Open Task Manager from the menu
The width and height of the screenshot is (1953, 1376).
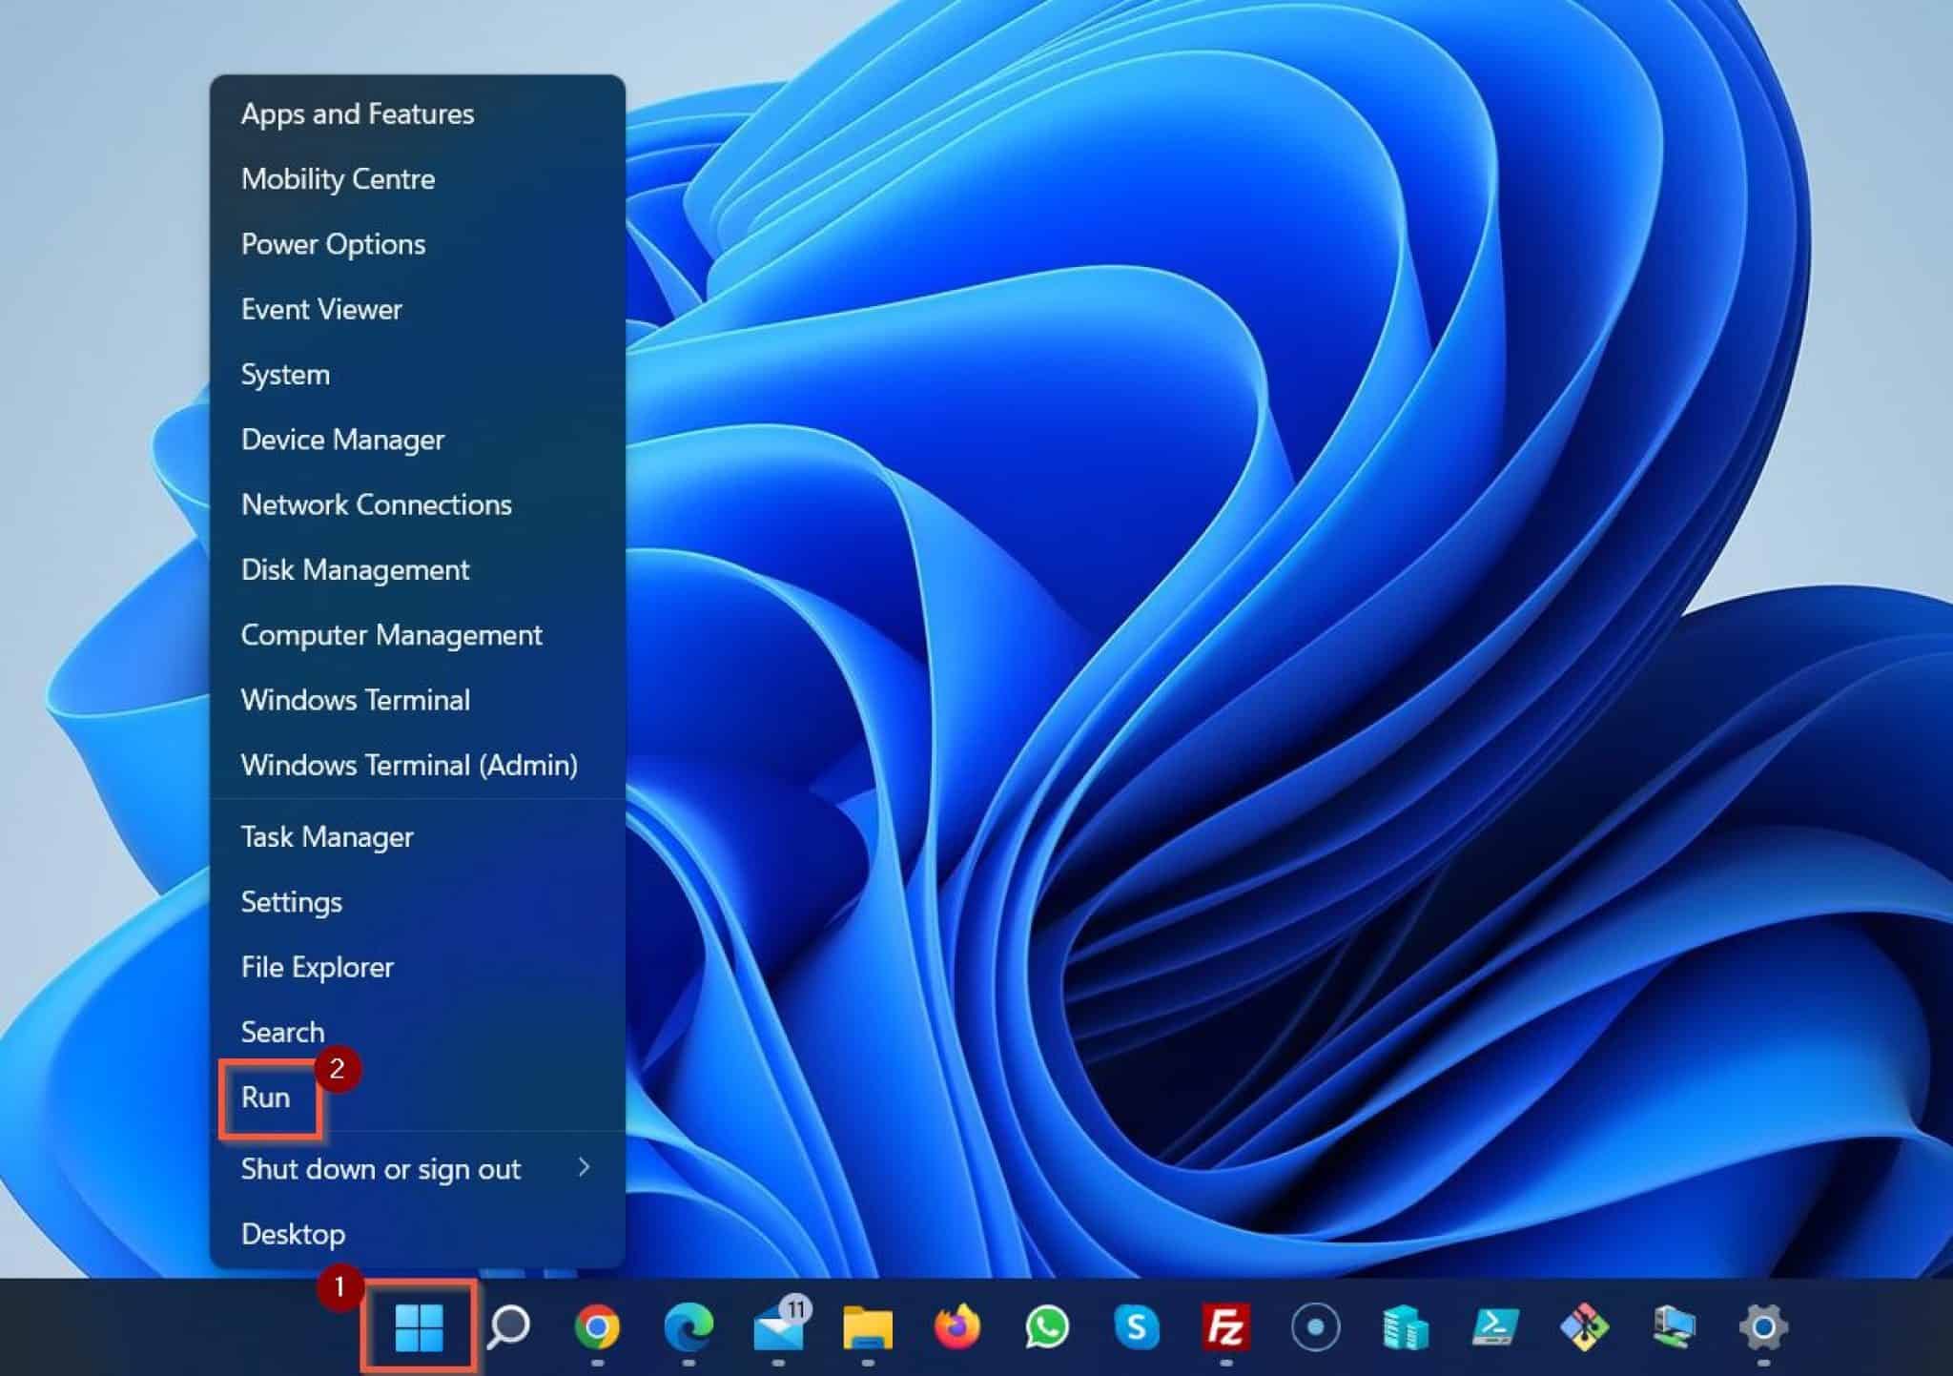(326, 836)
